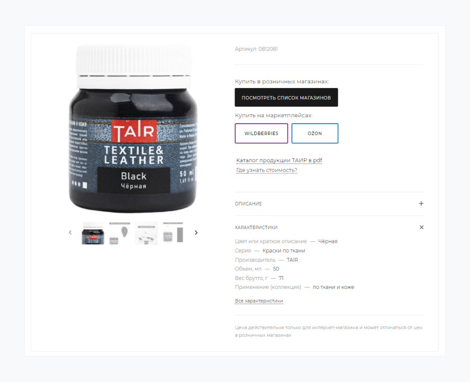Click the Краски по ткани series value
The width and height of the screenshot is (470, 382).
coord(283,251)
